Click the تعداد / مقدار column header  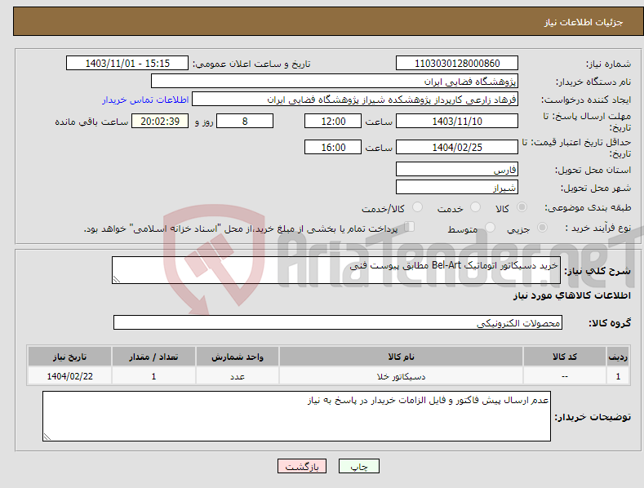point(153,357)
